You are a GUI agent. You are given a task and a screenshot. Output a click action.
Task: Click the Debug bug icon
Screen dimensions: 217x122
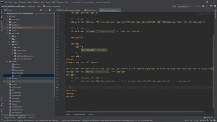(x=196, y=6)
